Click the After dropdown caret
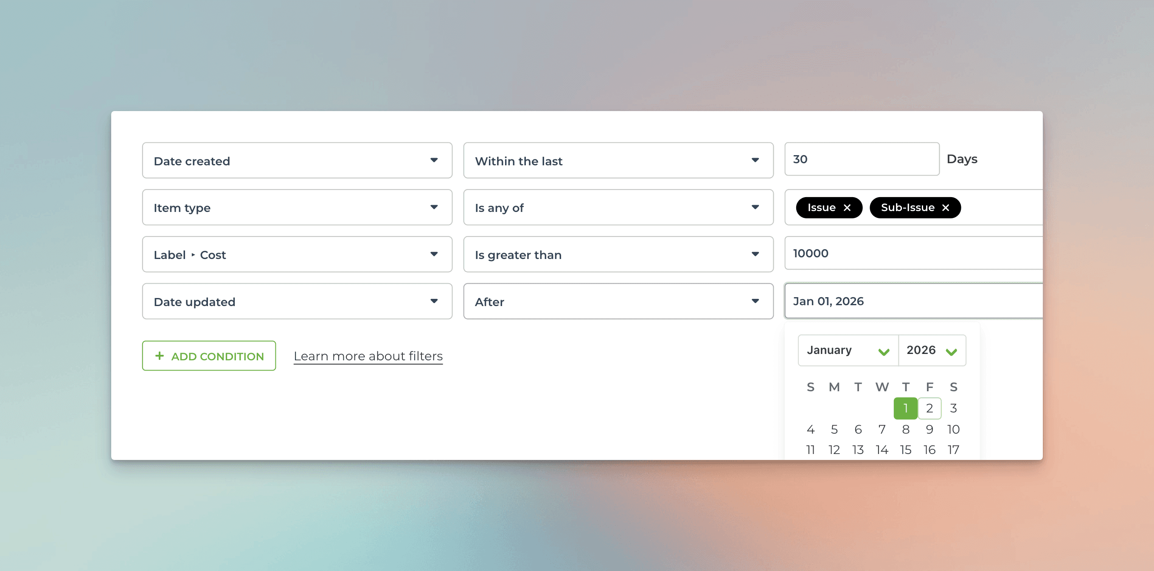This screenshot has height=571, width=1154. pos(755,301)
